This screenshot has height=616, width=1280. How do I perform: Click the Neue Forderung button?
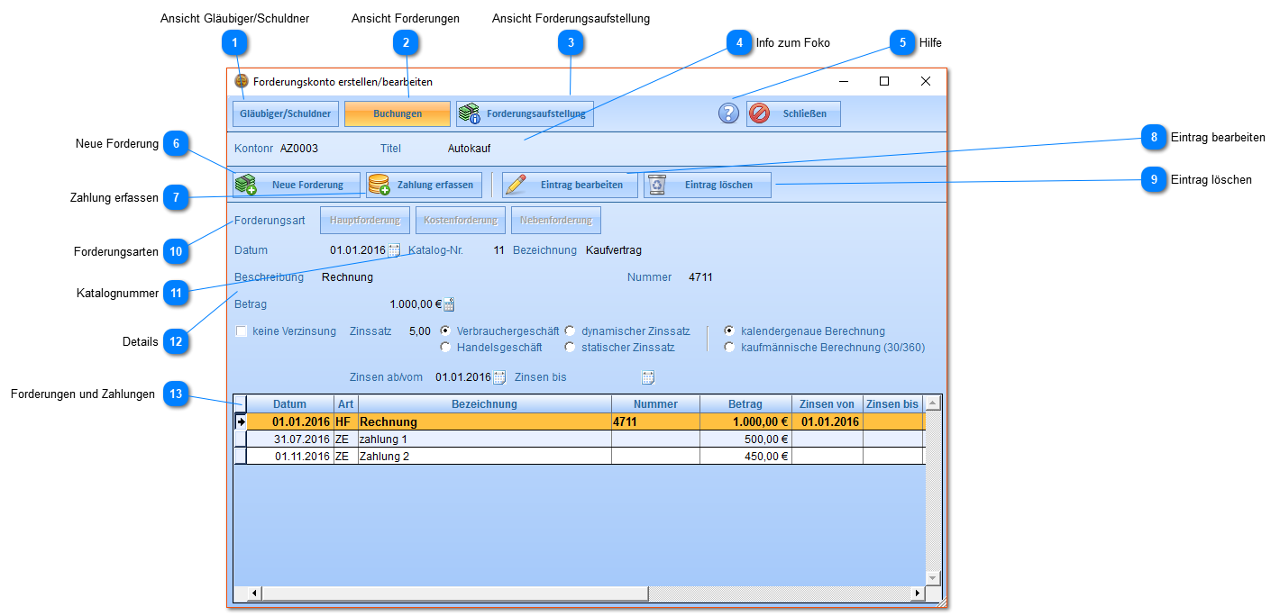(x=297, y=185)
